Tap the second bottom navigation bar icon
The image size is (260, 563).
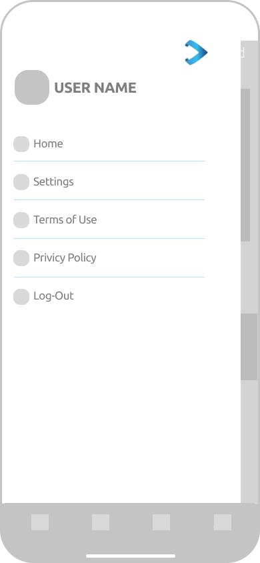click(101, 522)
